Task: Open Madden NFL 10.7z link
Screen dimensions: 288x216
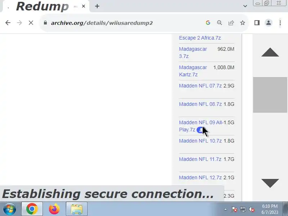Action: click(x=200, y=141)
